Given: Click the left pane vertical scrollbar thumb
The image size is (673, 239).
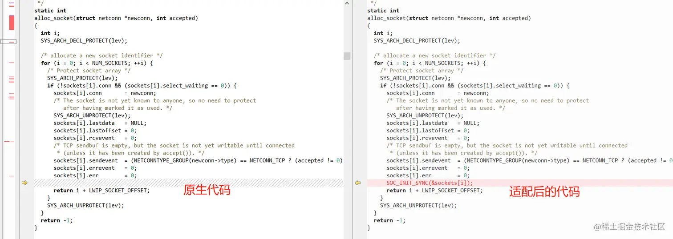Looking at the screenshot, I should [347, 56].
